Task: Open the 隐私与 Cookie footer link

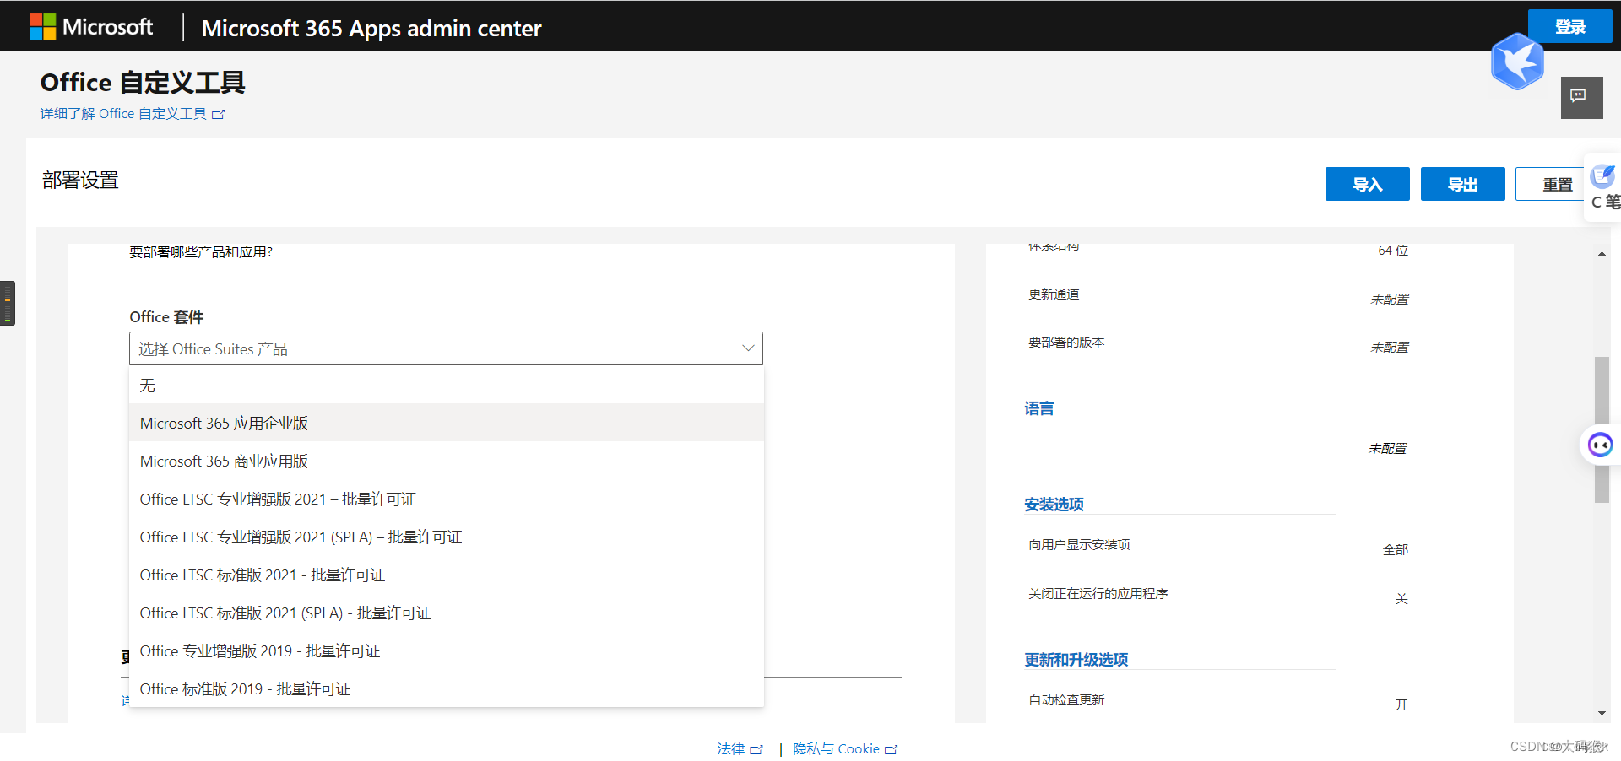Action: (836, 749)
